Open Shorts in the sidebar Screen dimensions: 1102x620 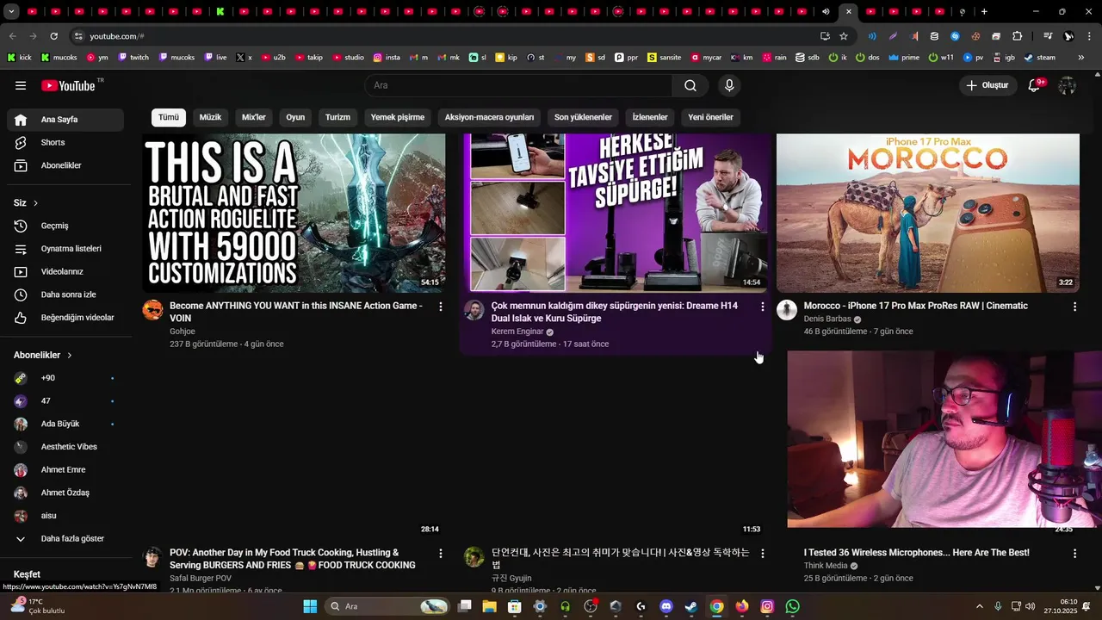coord(65,142)
